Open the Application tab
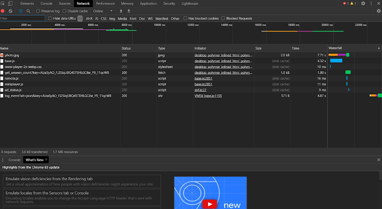 pos(149,3)
